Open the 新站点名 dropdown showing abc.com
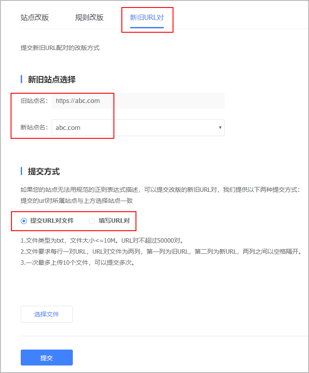Screen dimensions: 309x373 point(138,128)
